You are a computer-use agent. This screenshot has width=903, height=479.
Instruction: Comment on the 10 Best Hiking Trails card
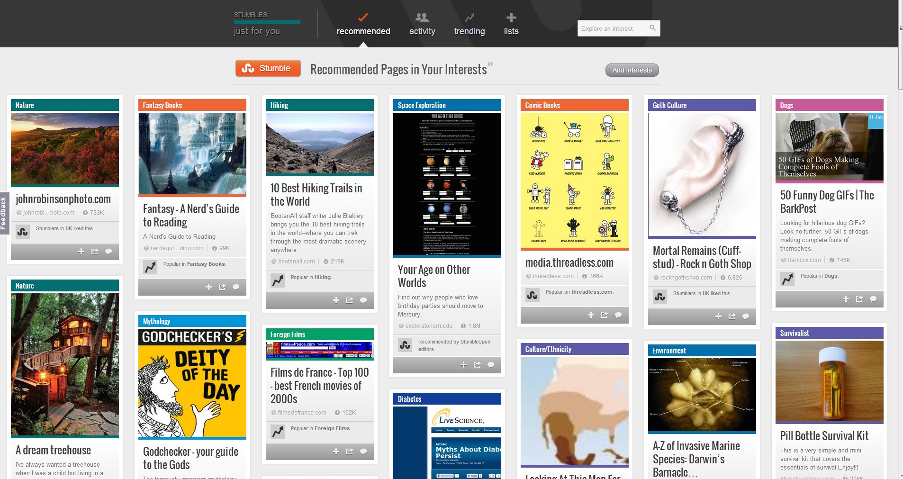(x=363, y=300)
